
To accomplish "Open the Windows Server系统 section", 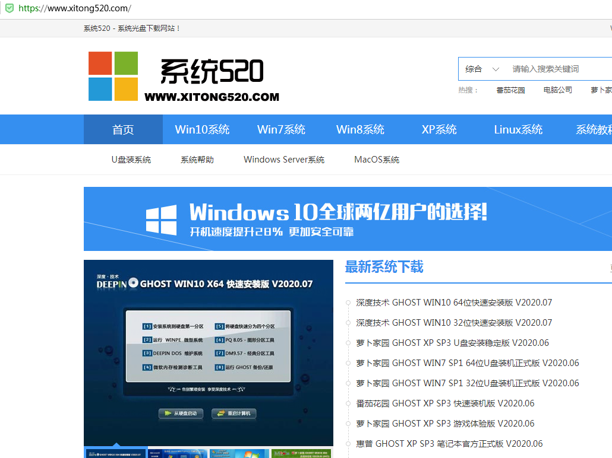I will click(283, 159).
